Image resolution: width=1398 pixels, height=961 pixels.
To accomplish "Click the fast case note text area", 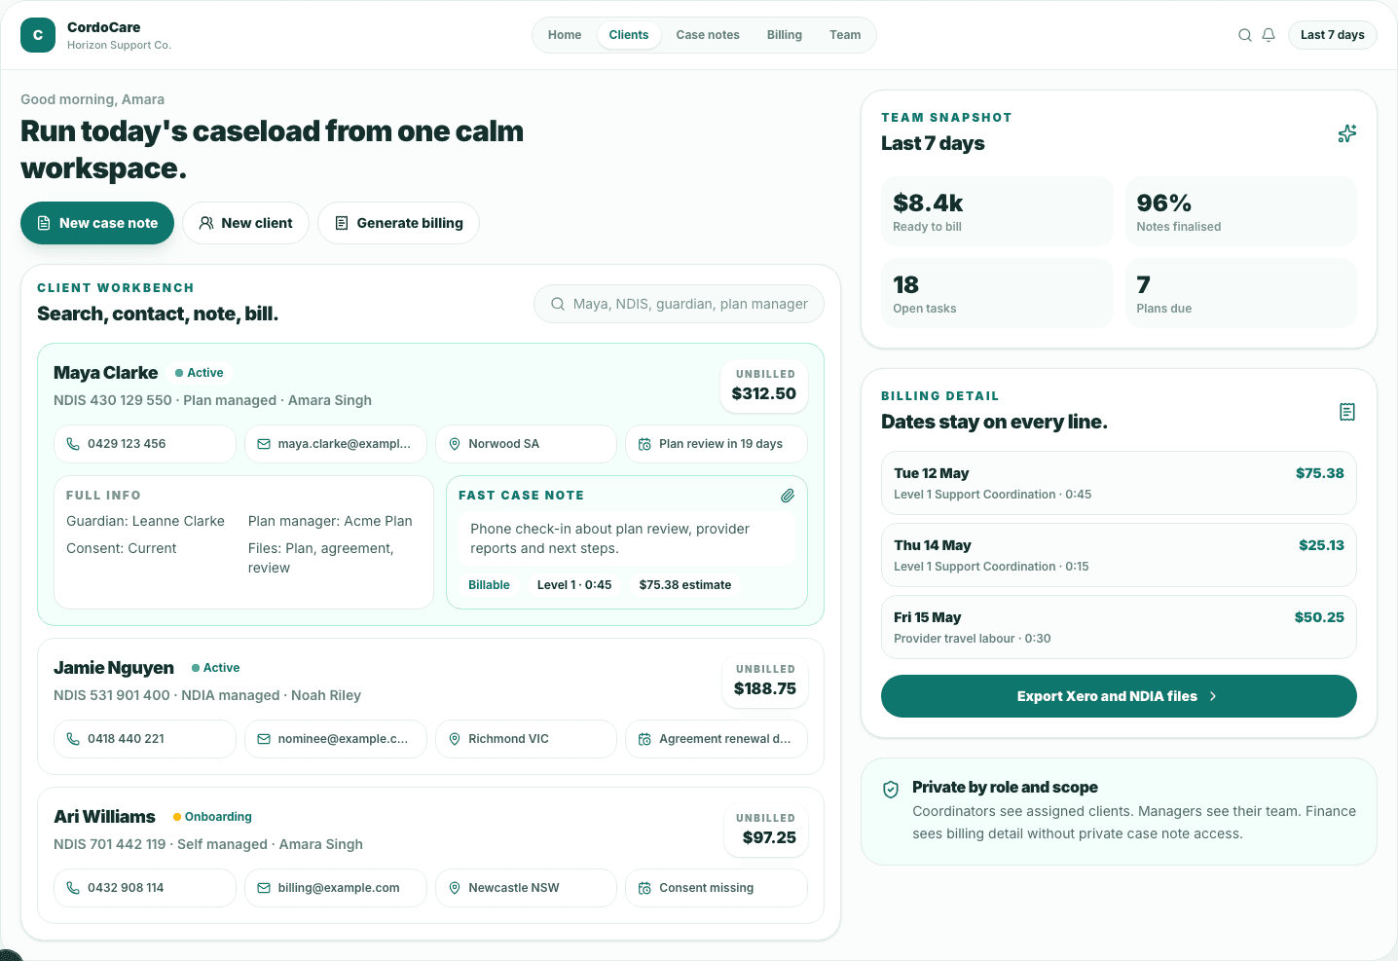I will pyautogui.click(x=627, y=538).
